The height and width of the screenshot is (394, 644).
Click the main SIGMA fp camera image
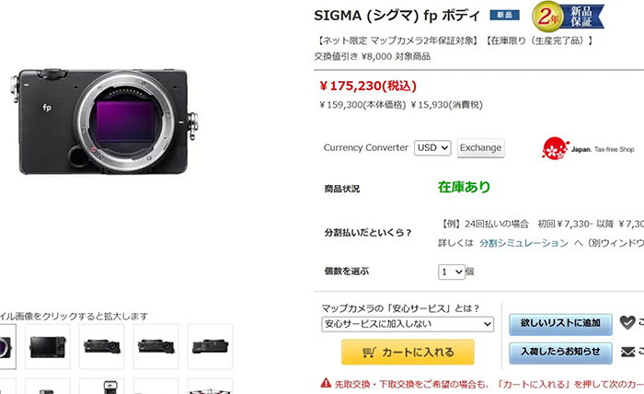pos(106,120)
